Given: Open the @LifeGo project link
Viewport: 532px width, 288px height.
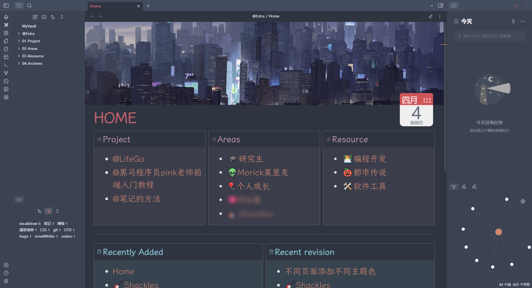Looking at the screenshot, I should [128, 159].
